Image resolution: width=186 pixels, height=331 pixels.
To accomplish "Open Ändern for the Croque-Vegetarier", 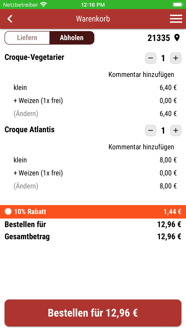I will (26, 113).
